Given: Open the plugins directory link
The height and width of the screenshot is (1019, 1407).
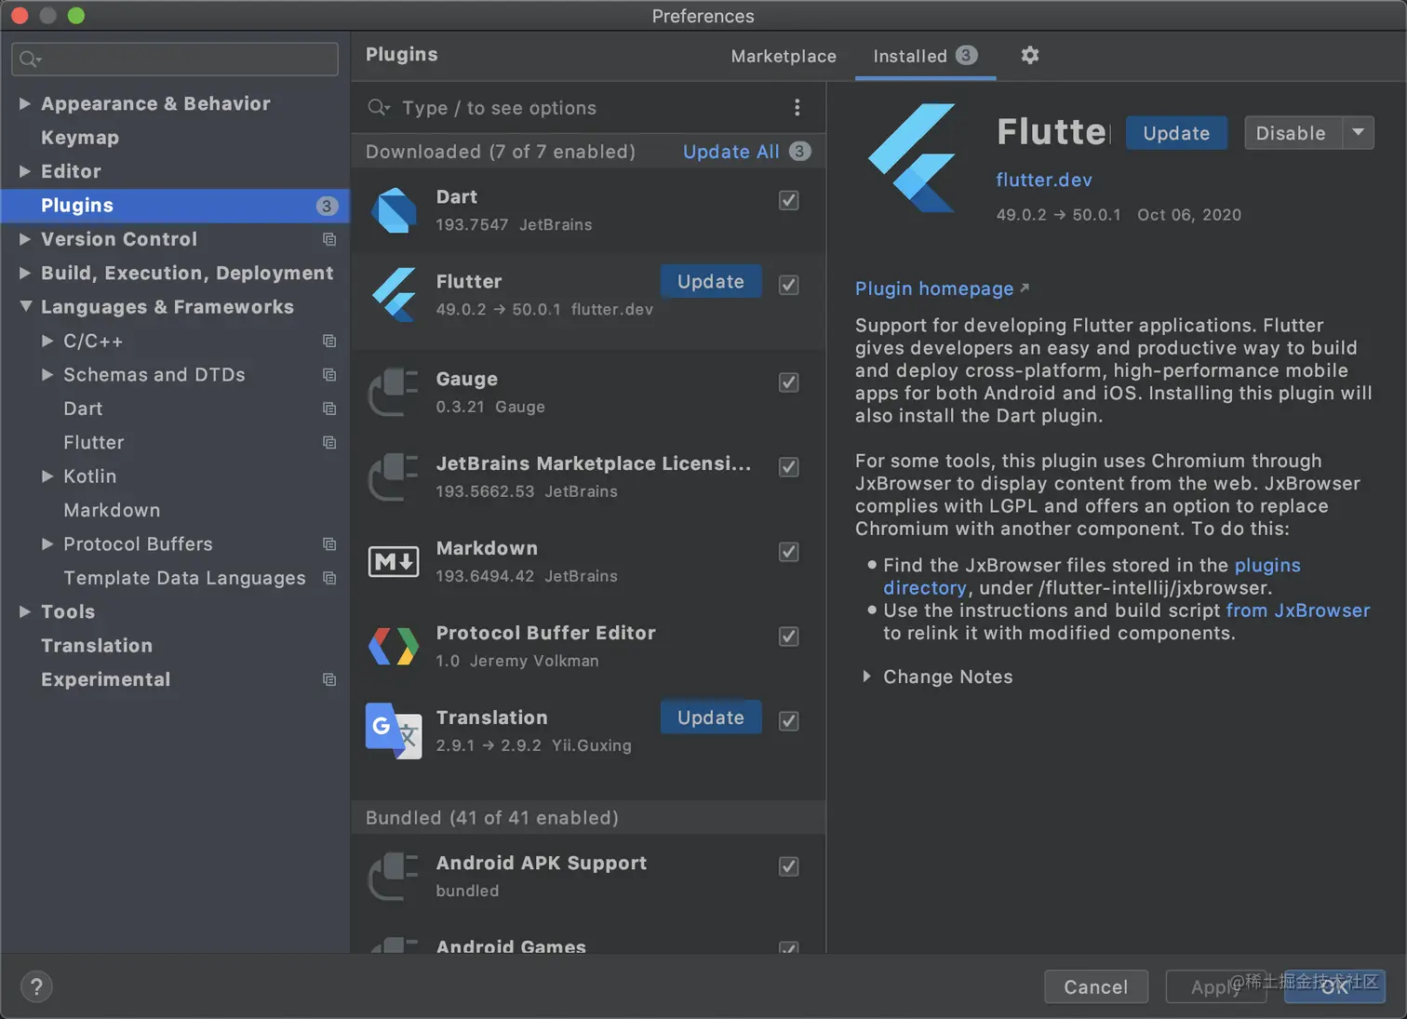Looking at the screenshot, I should point(1092,576).
